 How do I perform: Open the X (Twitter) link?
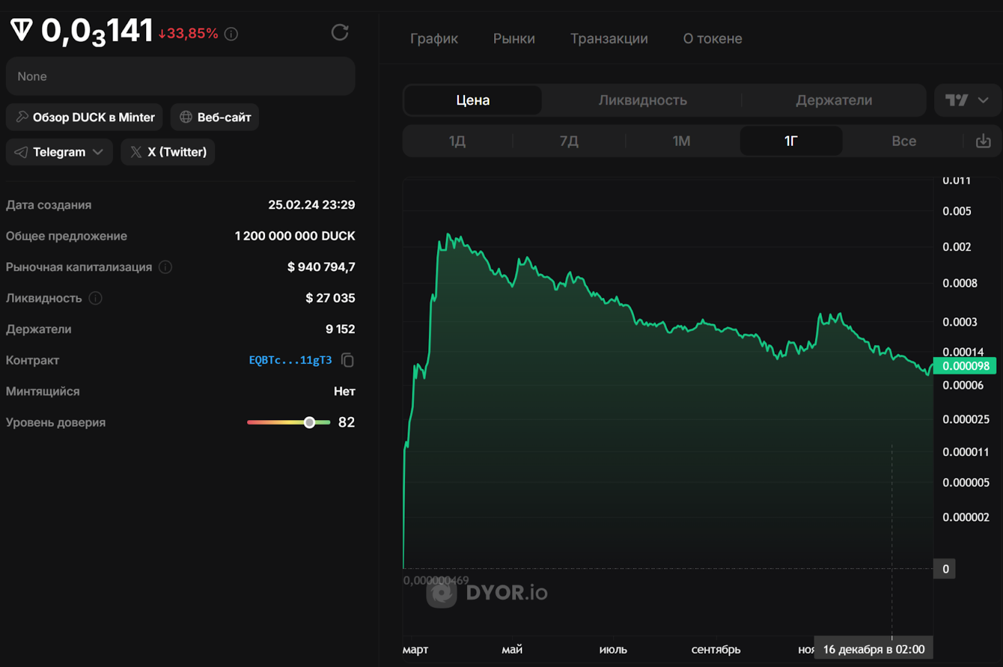point(168,152)
